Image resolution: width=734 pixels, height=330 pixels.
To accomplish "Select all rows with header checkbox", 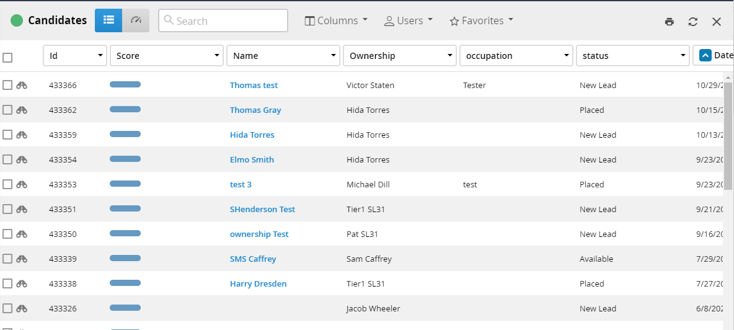I will (7, 58).
